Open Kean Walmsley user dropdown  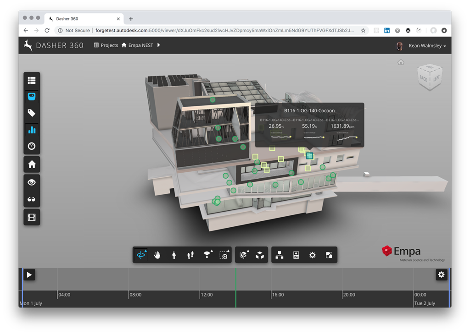pos(427,46)
